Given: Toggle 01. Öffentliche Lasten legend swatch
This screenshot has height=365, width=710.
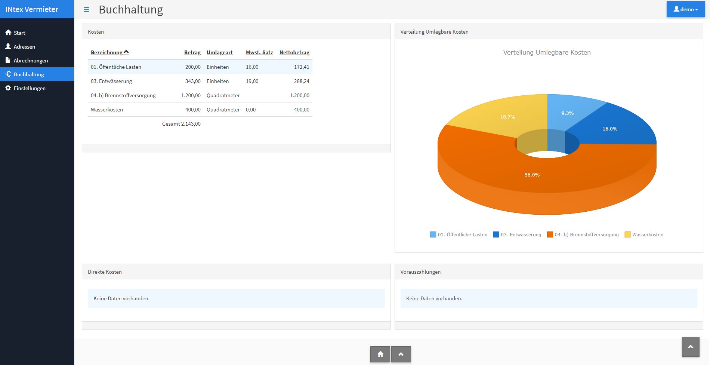Looking at the screenshot, I should (433, 234).
